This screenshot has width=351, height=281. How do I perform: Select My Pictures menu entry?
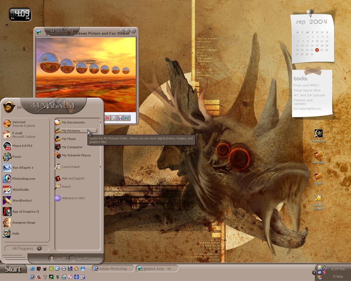coord(76,131)
